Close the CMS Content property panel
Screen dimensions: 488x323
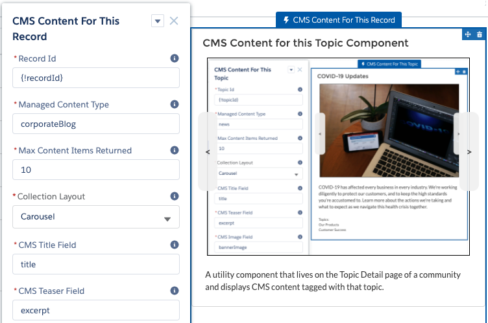pos(174,21)
